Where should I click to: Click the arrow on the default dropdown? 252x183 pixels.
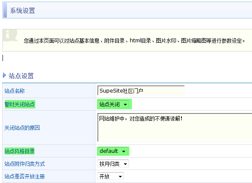[x=124, y=151]
